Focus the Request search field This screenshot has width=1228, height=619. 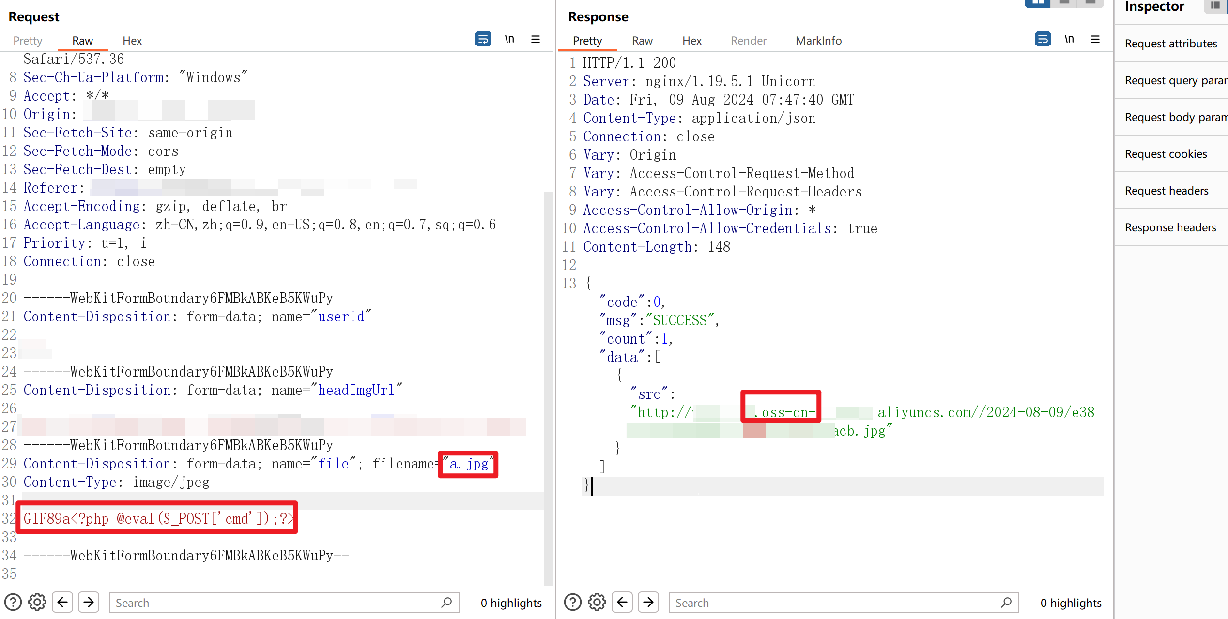pyautogui.click(x=284, y=603)
